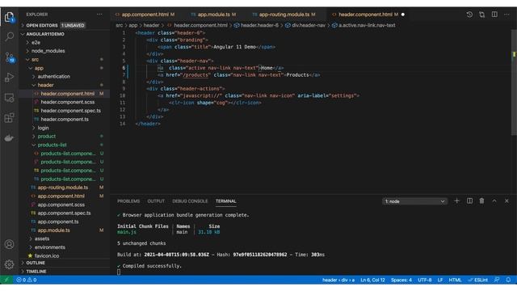Expand the login folder
The image size is (517, 291).
click(65, 128)
